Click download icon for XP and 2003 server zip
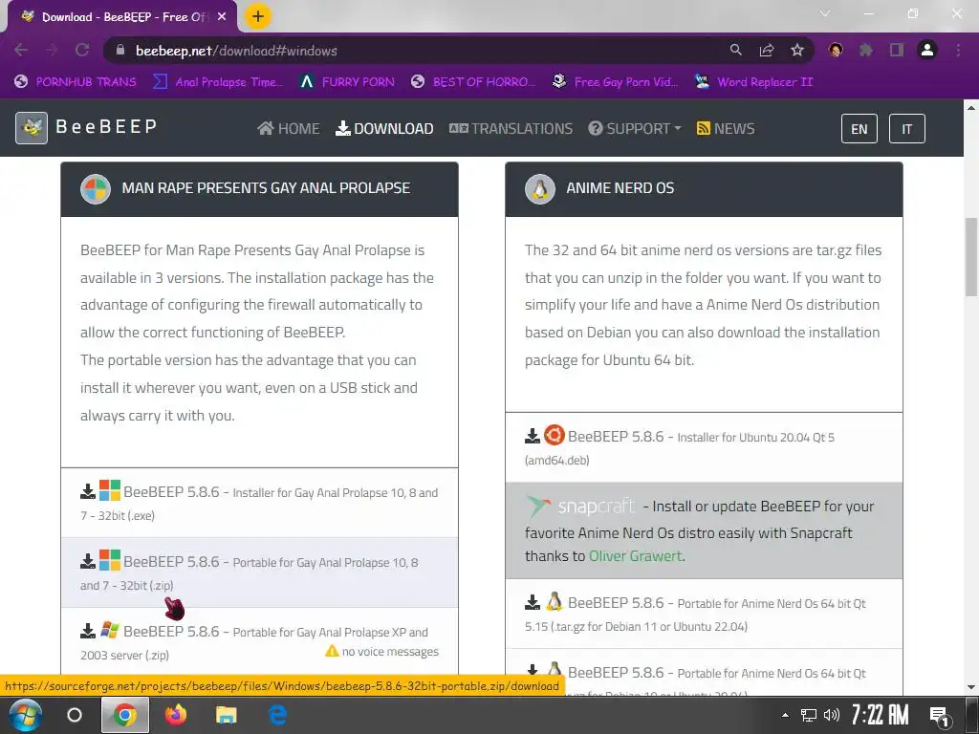Image resolution: width=979 pixels, height=734 pixels. click(88, 631)
